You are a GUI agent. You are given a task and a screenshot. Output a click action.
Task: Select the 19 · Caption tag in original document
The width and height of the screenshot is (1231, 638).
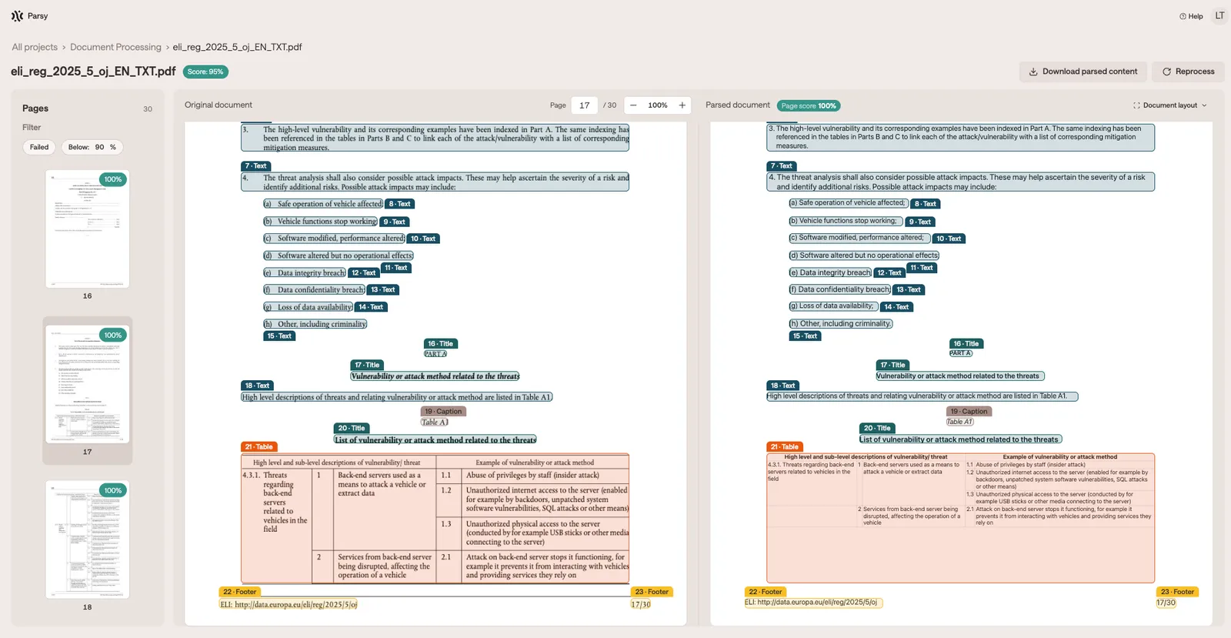tap(443, 412)
